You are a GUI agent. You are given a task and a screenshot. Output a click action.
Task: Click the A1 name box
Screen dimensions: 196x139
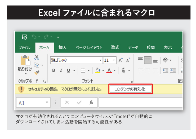click(33, 103)
